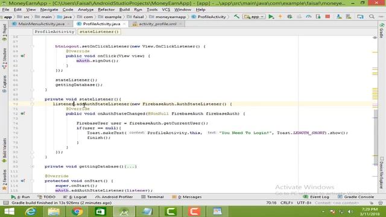386x217 pixels.
Task: Open the CRLF line separator selector
Action: coord(286,203)
